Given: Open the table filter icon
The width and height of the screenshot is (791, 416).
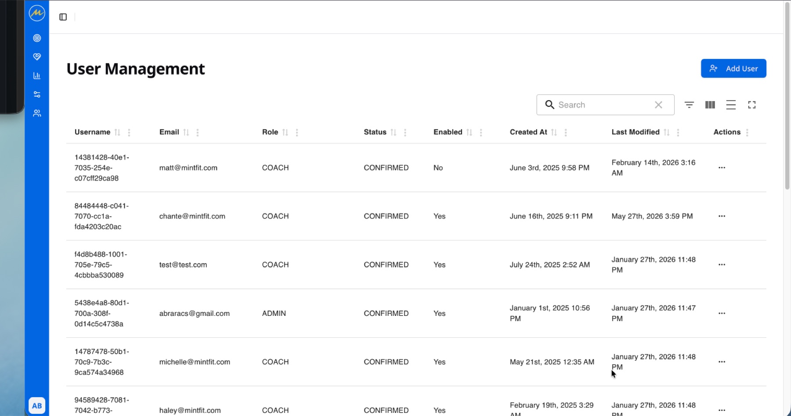Looking at the screenshot, I should click(x=689, y=105).
